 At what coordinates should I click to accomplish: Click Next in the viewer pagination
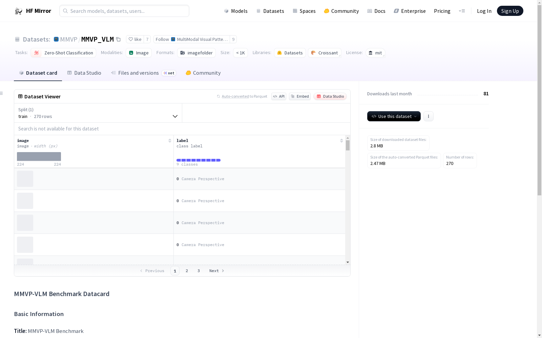tap(216, 271)
